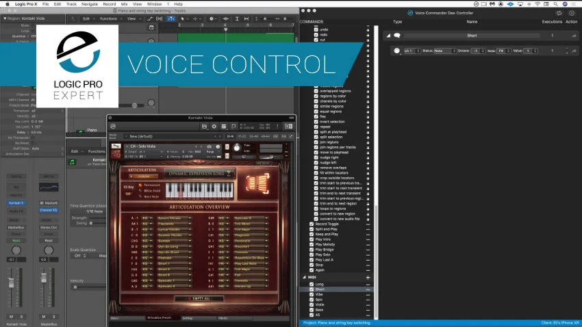
Task: Uncheck the Record Toggle checkbox
Action: tap(312, 224)
